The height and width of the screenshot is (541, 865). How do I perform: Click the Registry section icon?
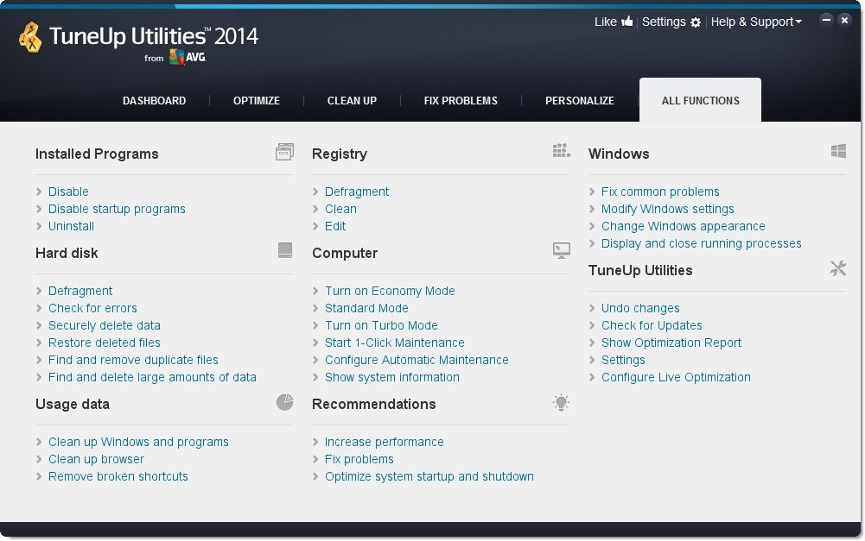(x=561, y=151)
